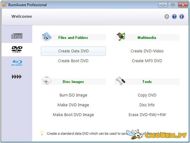Open Burn ISO Image
The height and width of the screenshot is (143, 190).
coord(73,95)
